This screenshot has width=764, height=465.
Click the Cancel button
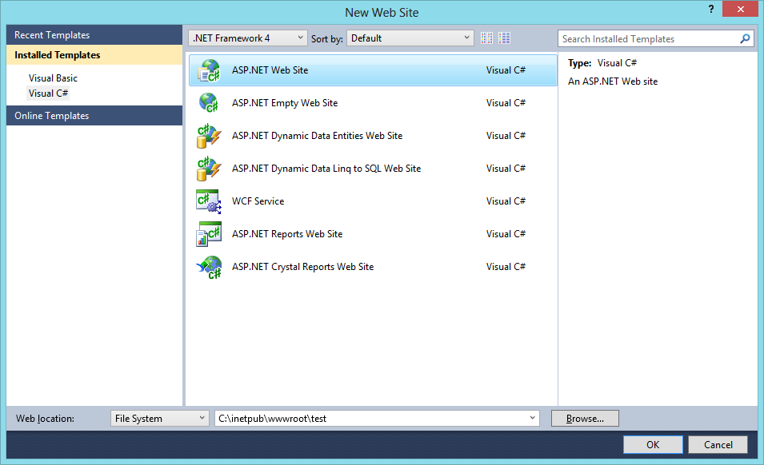pyautogui.click(x=718, y=444)
